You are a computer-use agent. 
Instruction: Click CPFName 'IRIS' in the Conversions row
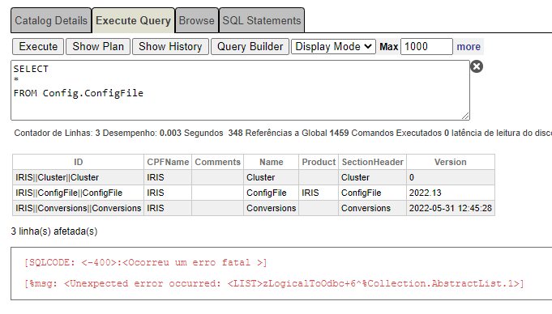coord(168,208)
